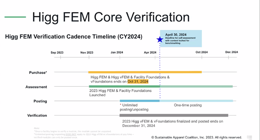Click the 'Verification' row label
The width and height of the screenshot is (260, 140).
(x=37, y=116)
